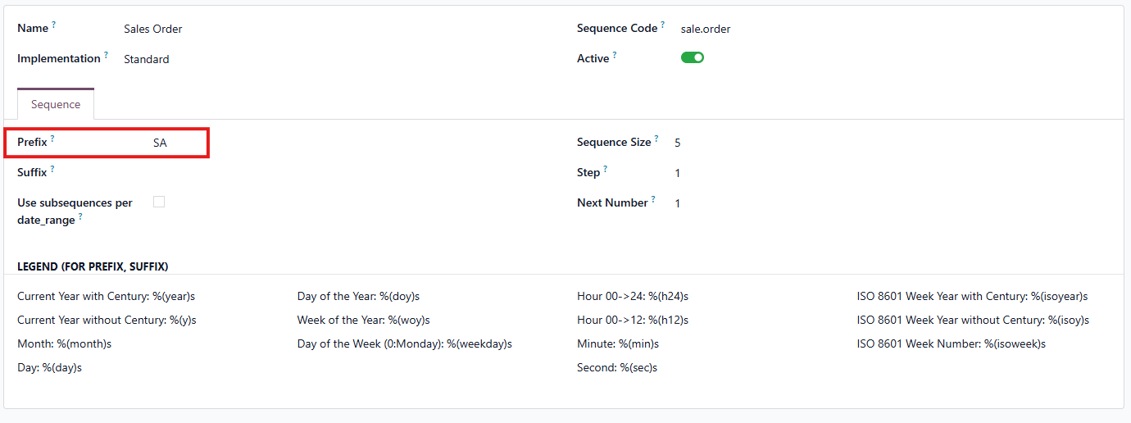Click the Sequence Size help icon
This screenshot has height=423, width=1131.
click(x=656, y=139)
